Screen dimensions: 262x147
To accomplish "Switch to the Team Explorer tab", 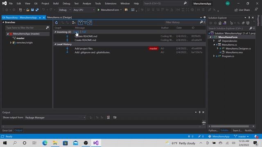I will pos(237,131).
